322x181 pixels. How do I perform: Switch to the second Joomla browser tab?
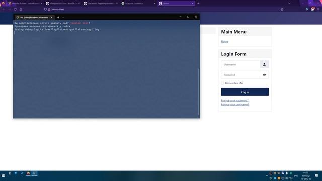click(63, 4)
